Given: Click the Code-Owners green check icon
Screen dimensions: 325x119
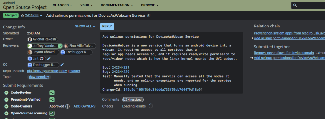Looking at the screenshot, I should [x=6, y=106].
